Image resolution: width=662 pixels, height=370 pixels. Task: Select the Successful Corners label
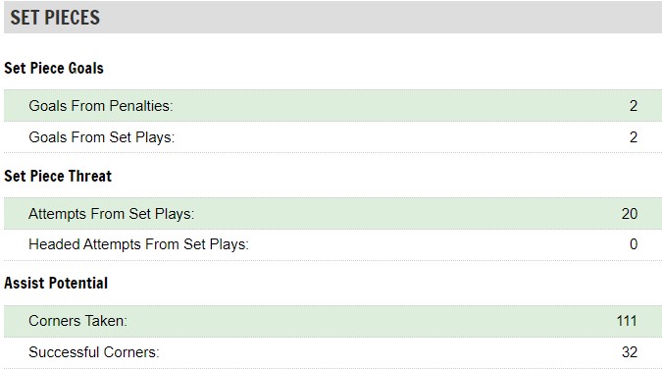94,352
